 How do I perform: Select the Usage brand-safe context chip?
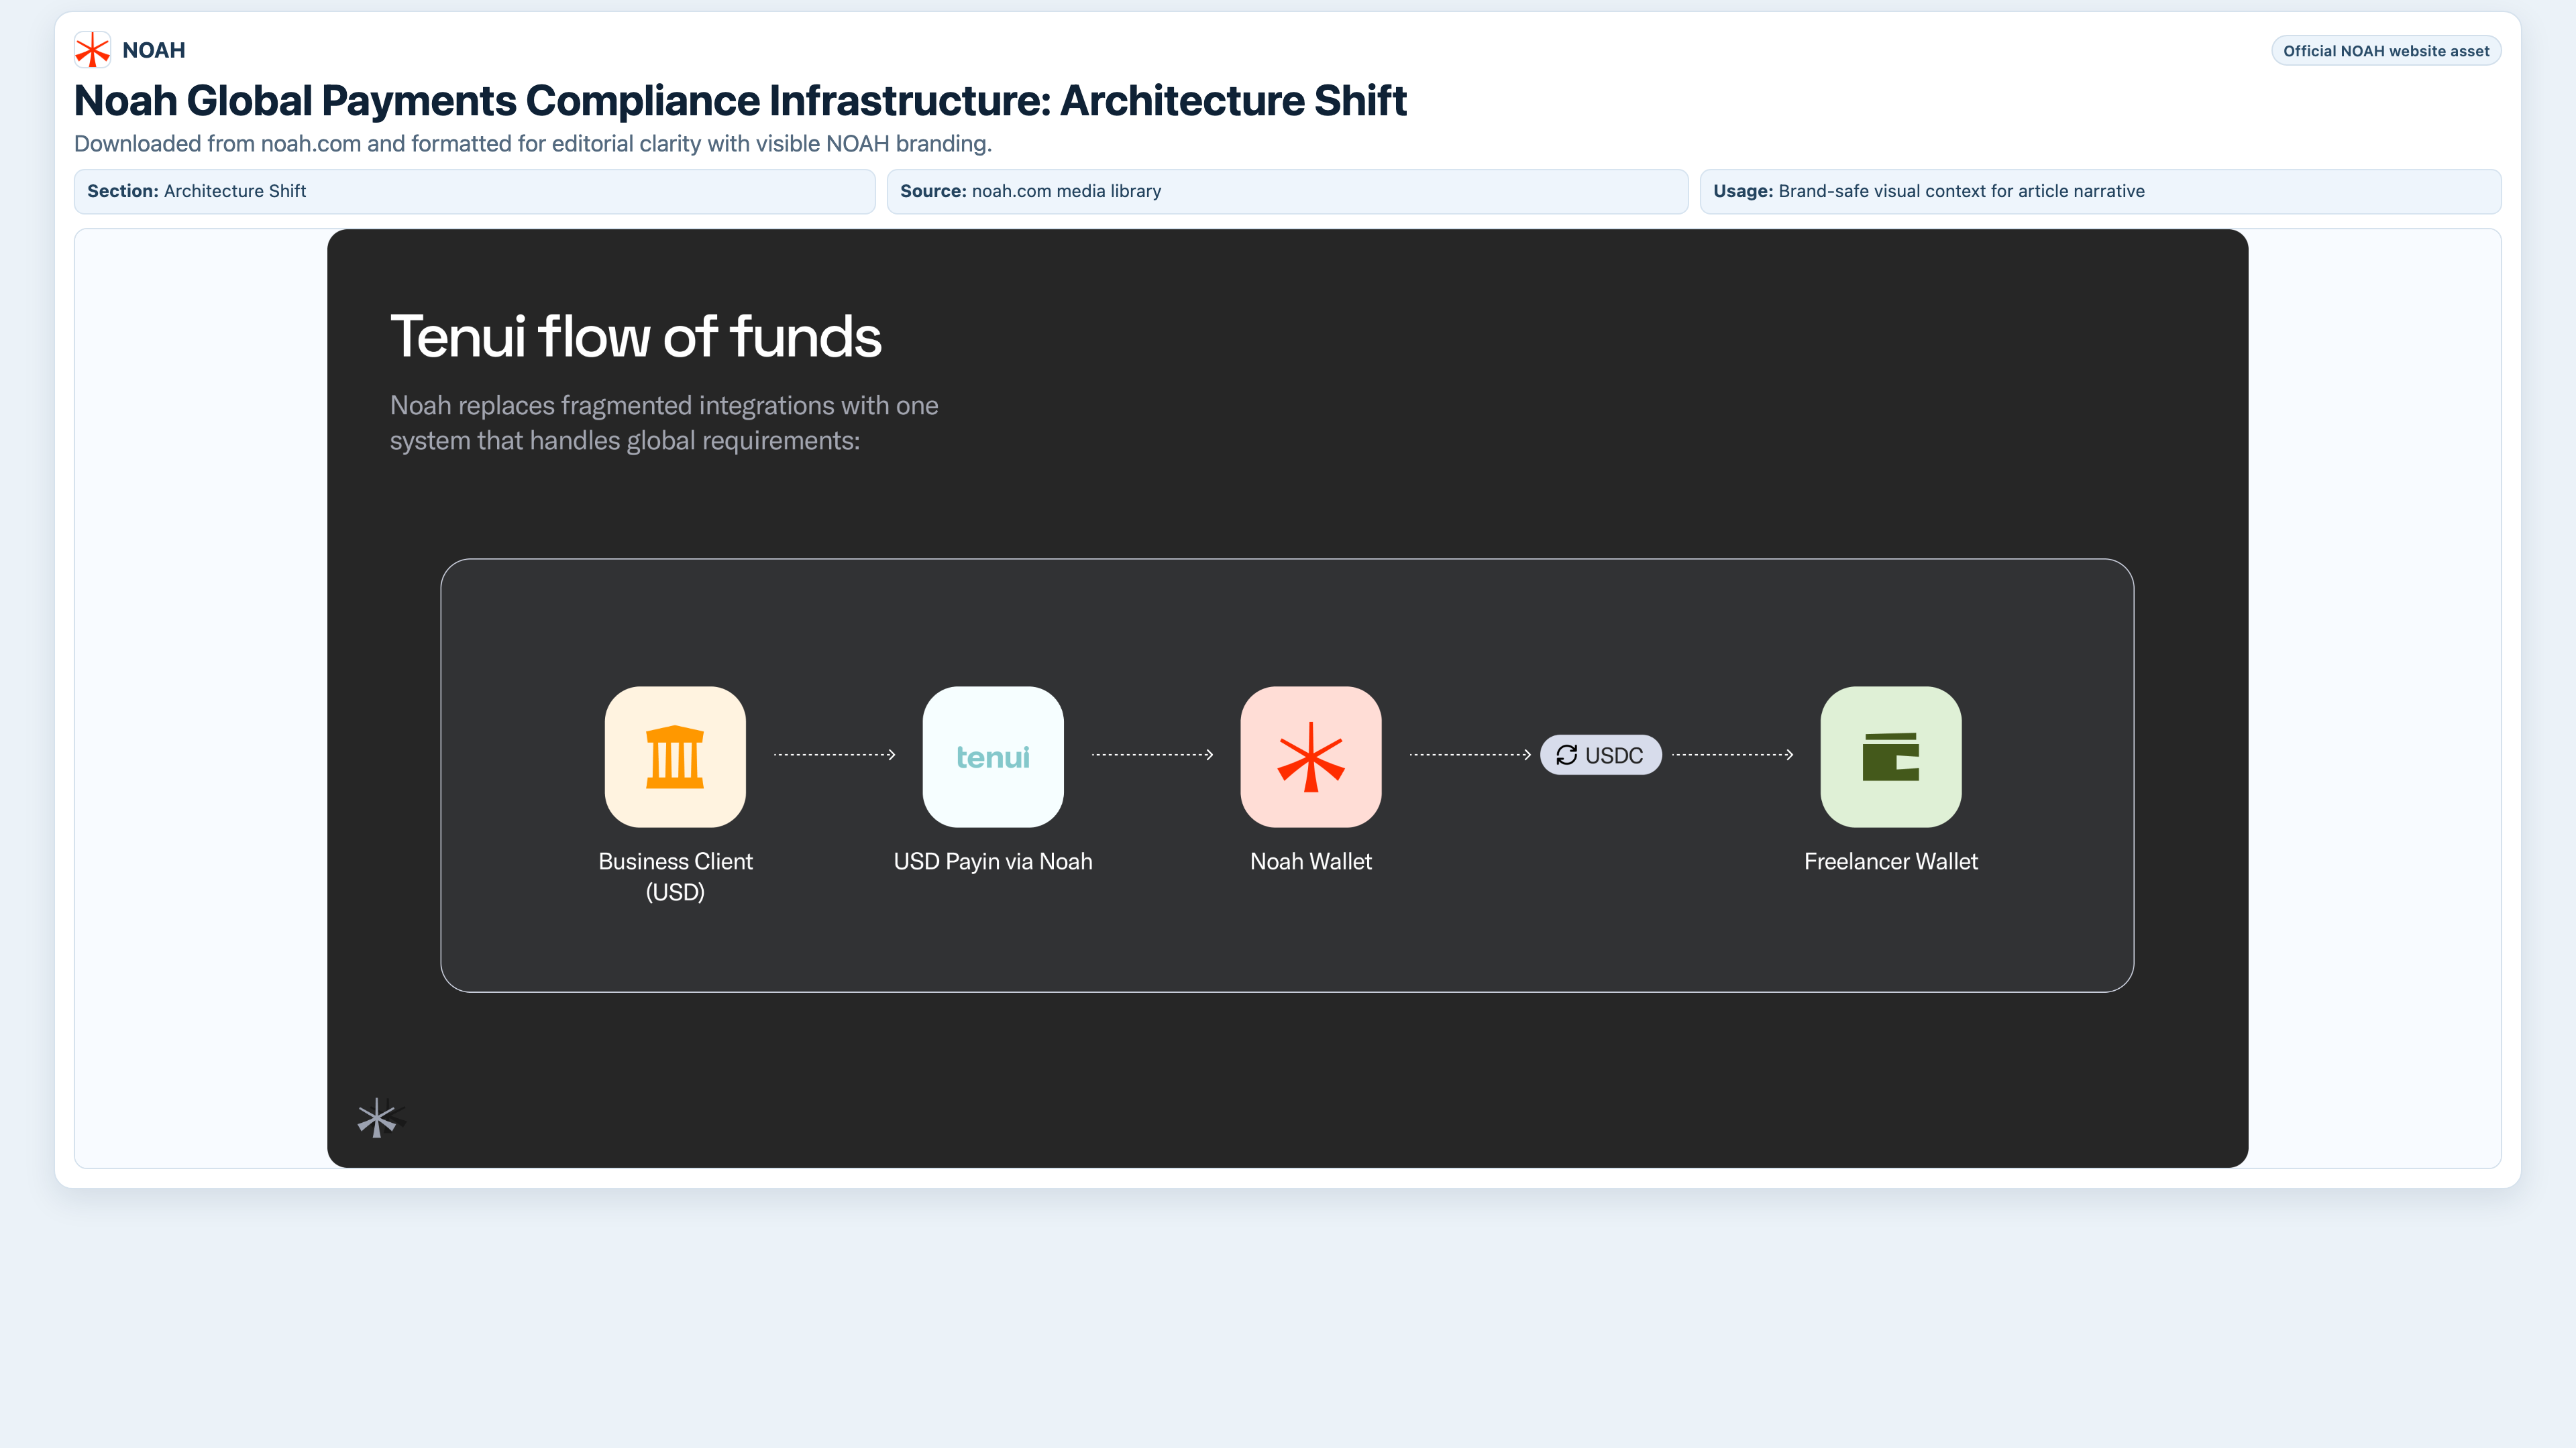tap(2100, 191)
